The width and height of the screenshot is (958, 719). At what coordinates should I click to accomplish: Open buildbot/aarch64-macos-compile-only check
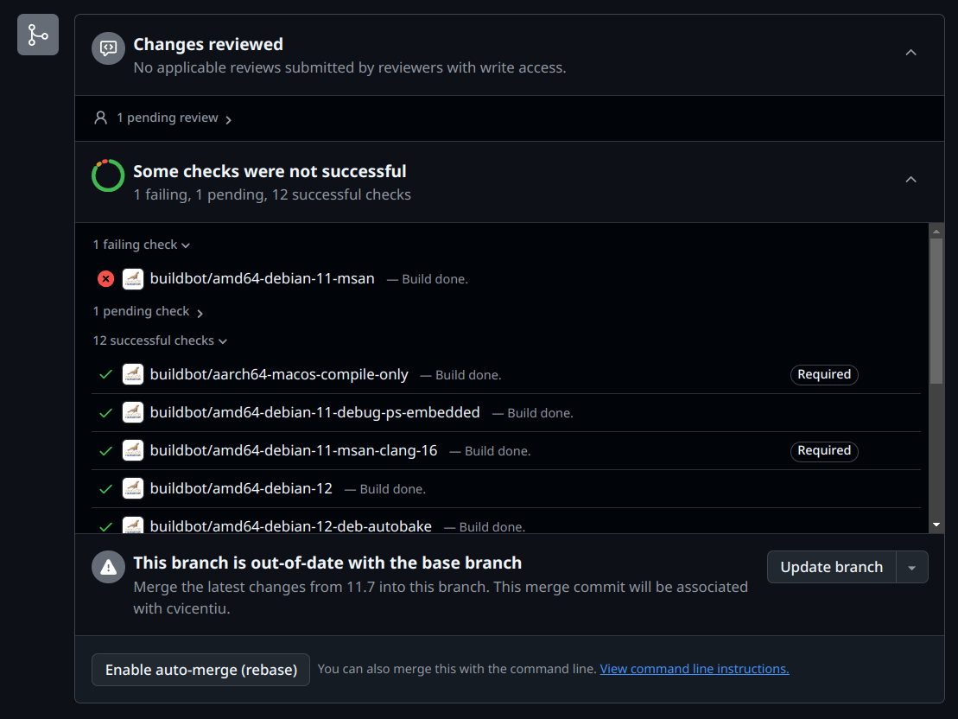pyautogui.click(x=279, y=374)
